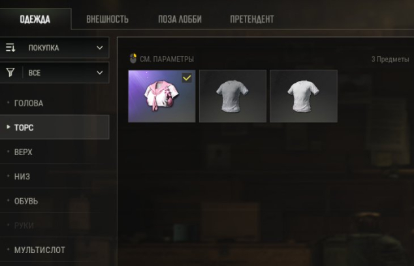The image size is (414, 266).
Task: Switch to the ВНЕШНОСТЬ tab
Action: tap(107, 20)
